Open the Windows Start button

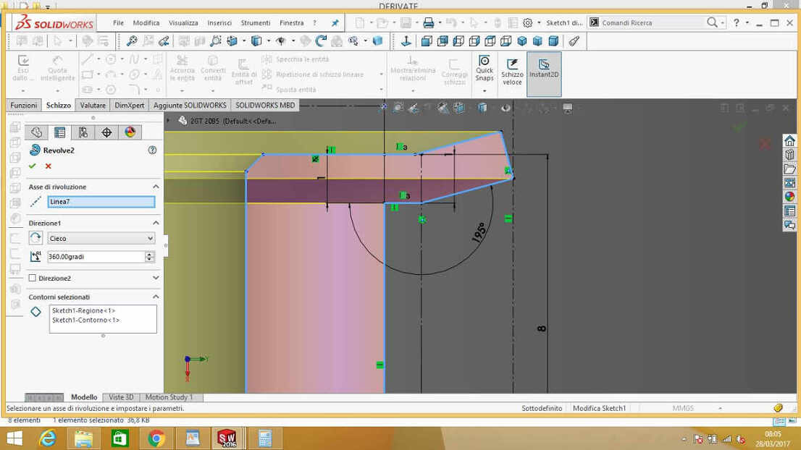click(14, 438)
